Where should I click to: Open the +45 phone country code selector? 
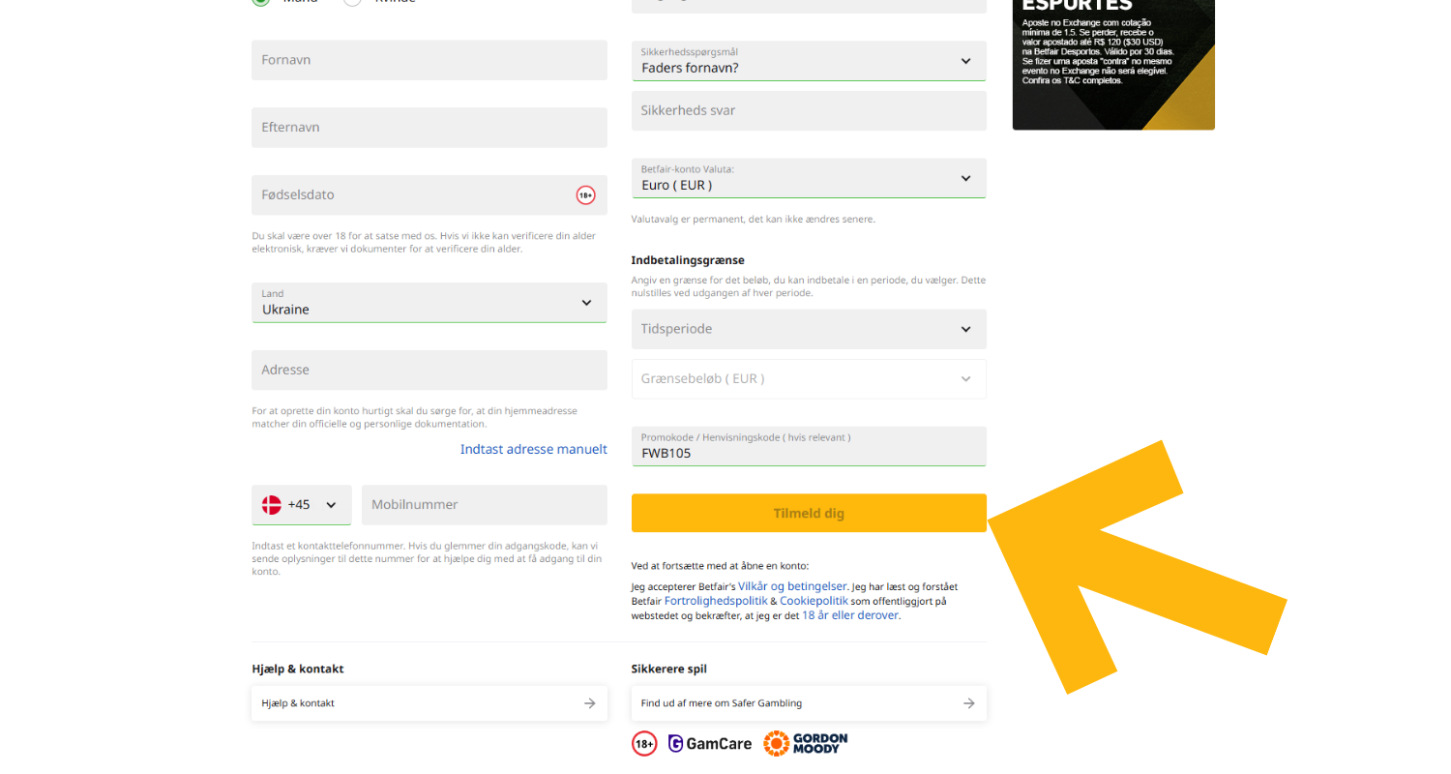click(302, 504)
